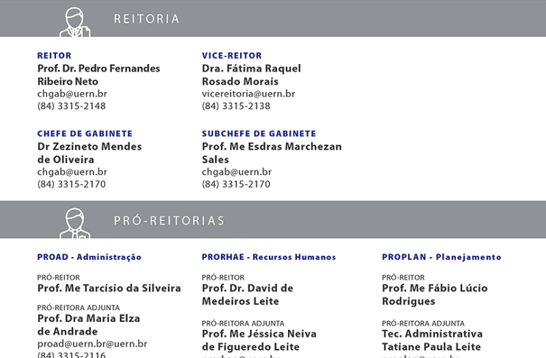Select the PRÓ-REITORIAS section header

(169, 220)
